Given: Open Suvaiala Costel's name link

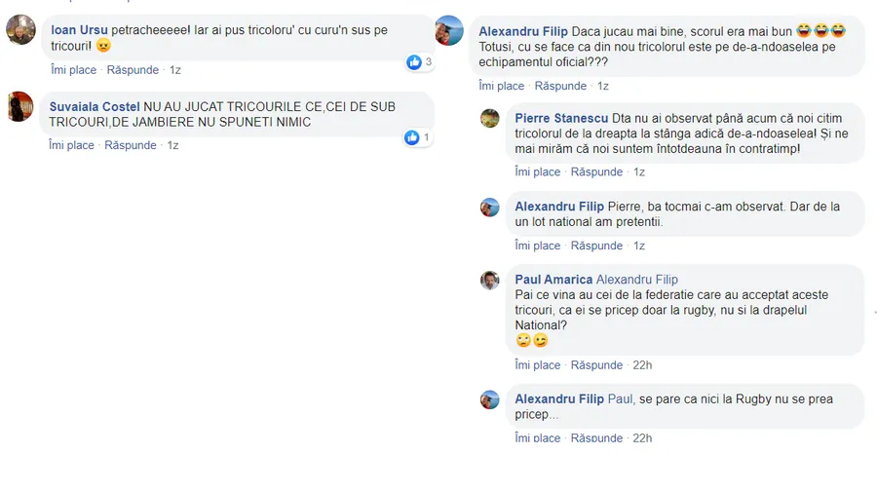Looking at the screenshot, I should [95, 107].
